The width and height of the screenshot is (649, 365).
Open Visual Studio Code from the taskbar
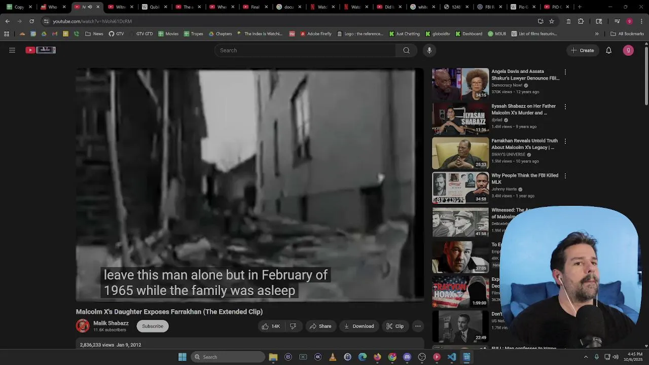[x=452, y=357]
